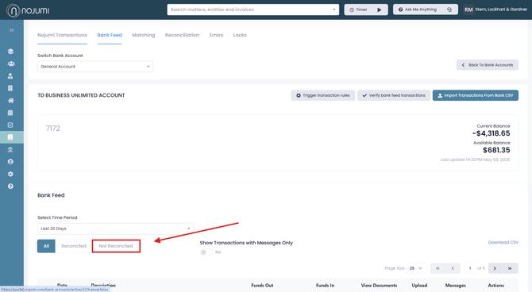Open the search box dropdown arrow

click(333, 10)
